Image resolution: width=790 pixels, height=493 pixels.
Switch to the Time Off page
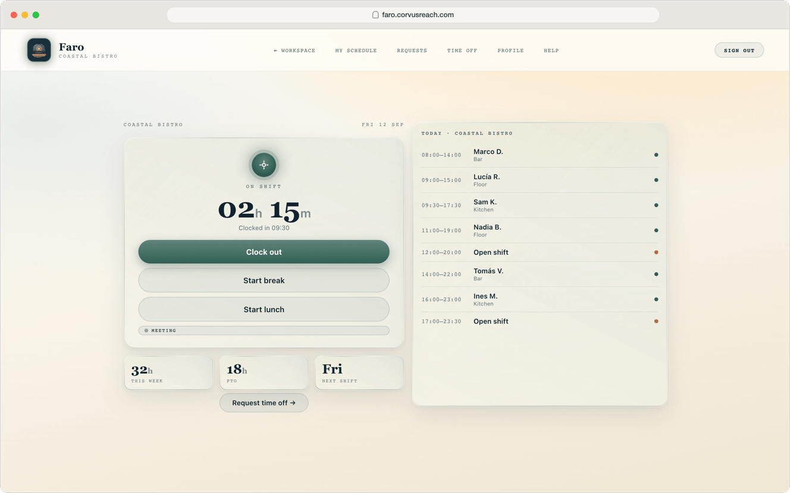click(x=462, y=50)
